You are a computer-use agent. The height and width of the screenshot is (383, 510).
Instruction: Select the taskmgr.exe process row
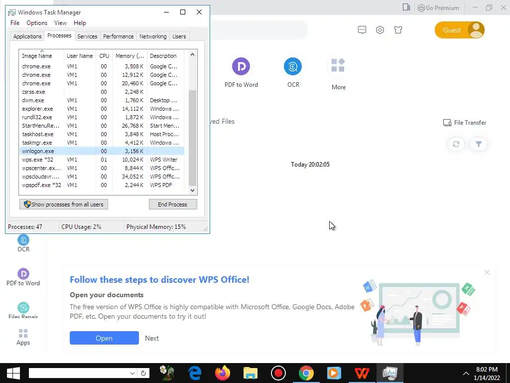coord(102,143)
